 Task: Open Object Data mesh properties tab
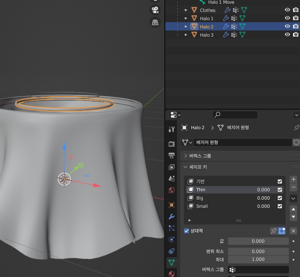172,263
